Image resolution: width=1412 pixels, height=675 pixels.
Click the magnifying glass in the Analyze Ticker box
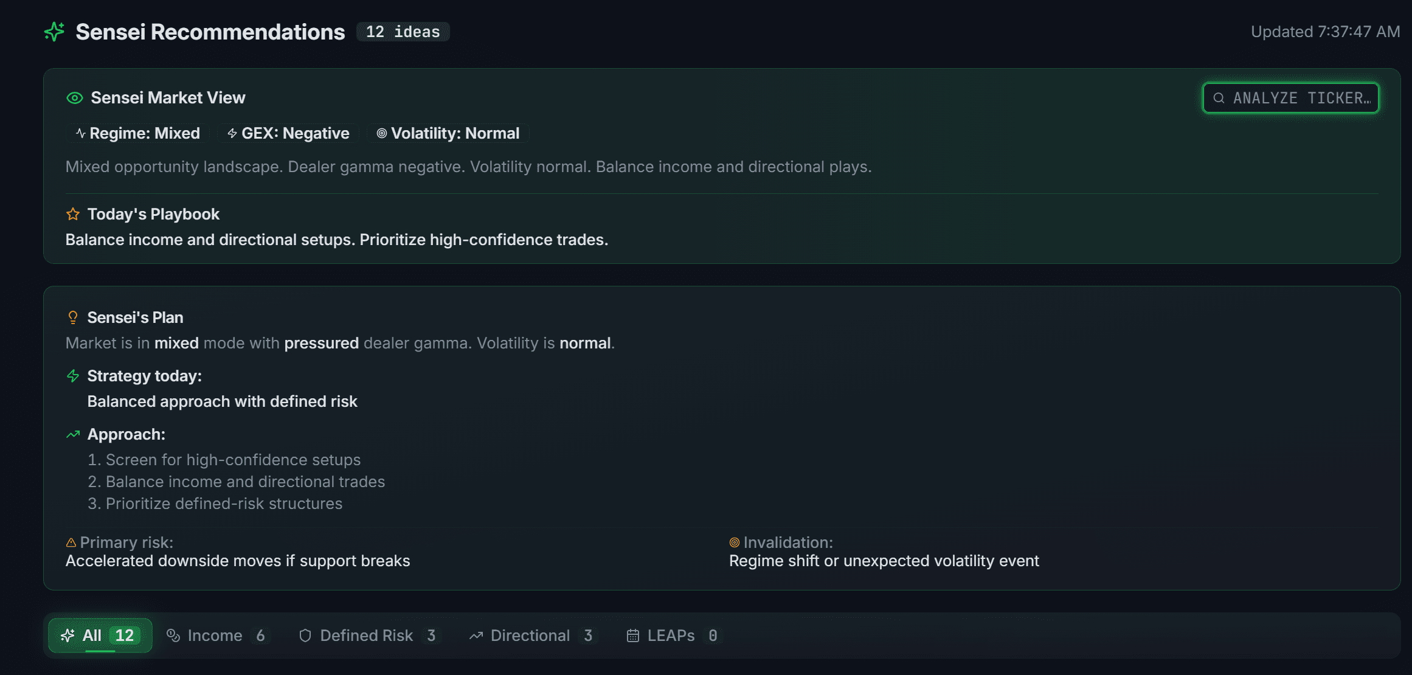point(1218,97)
